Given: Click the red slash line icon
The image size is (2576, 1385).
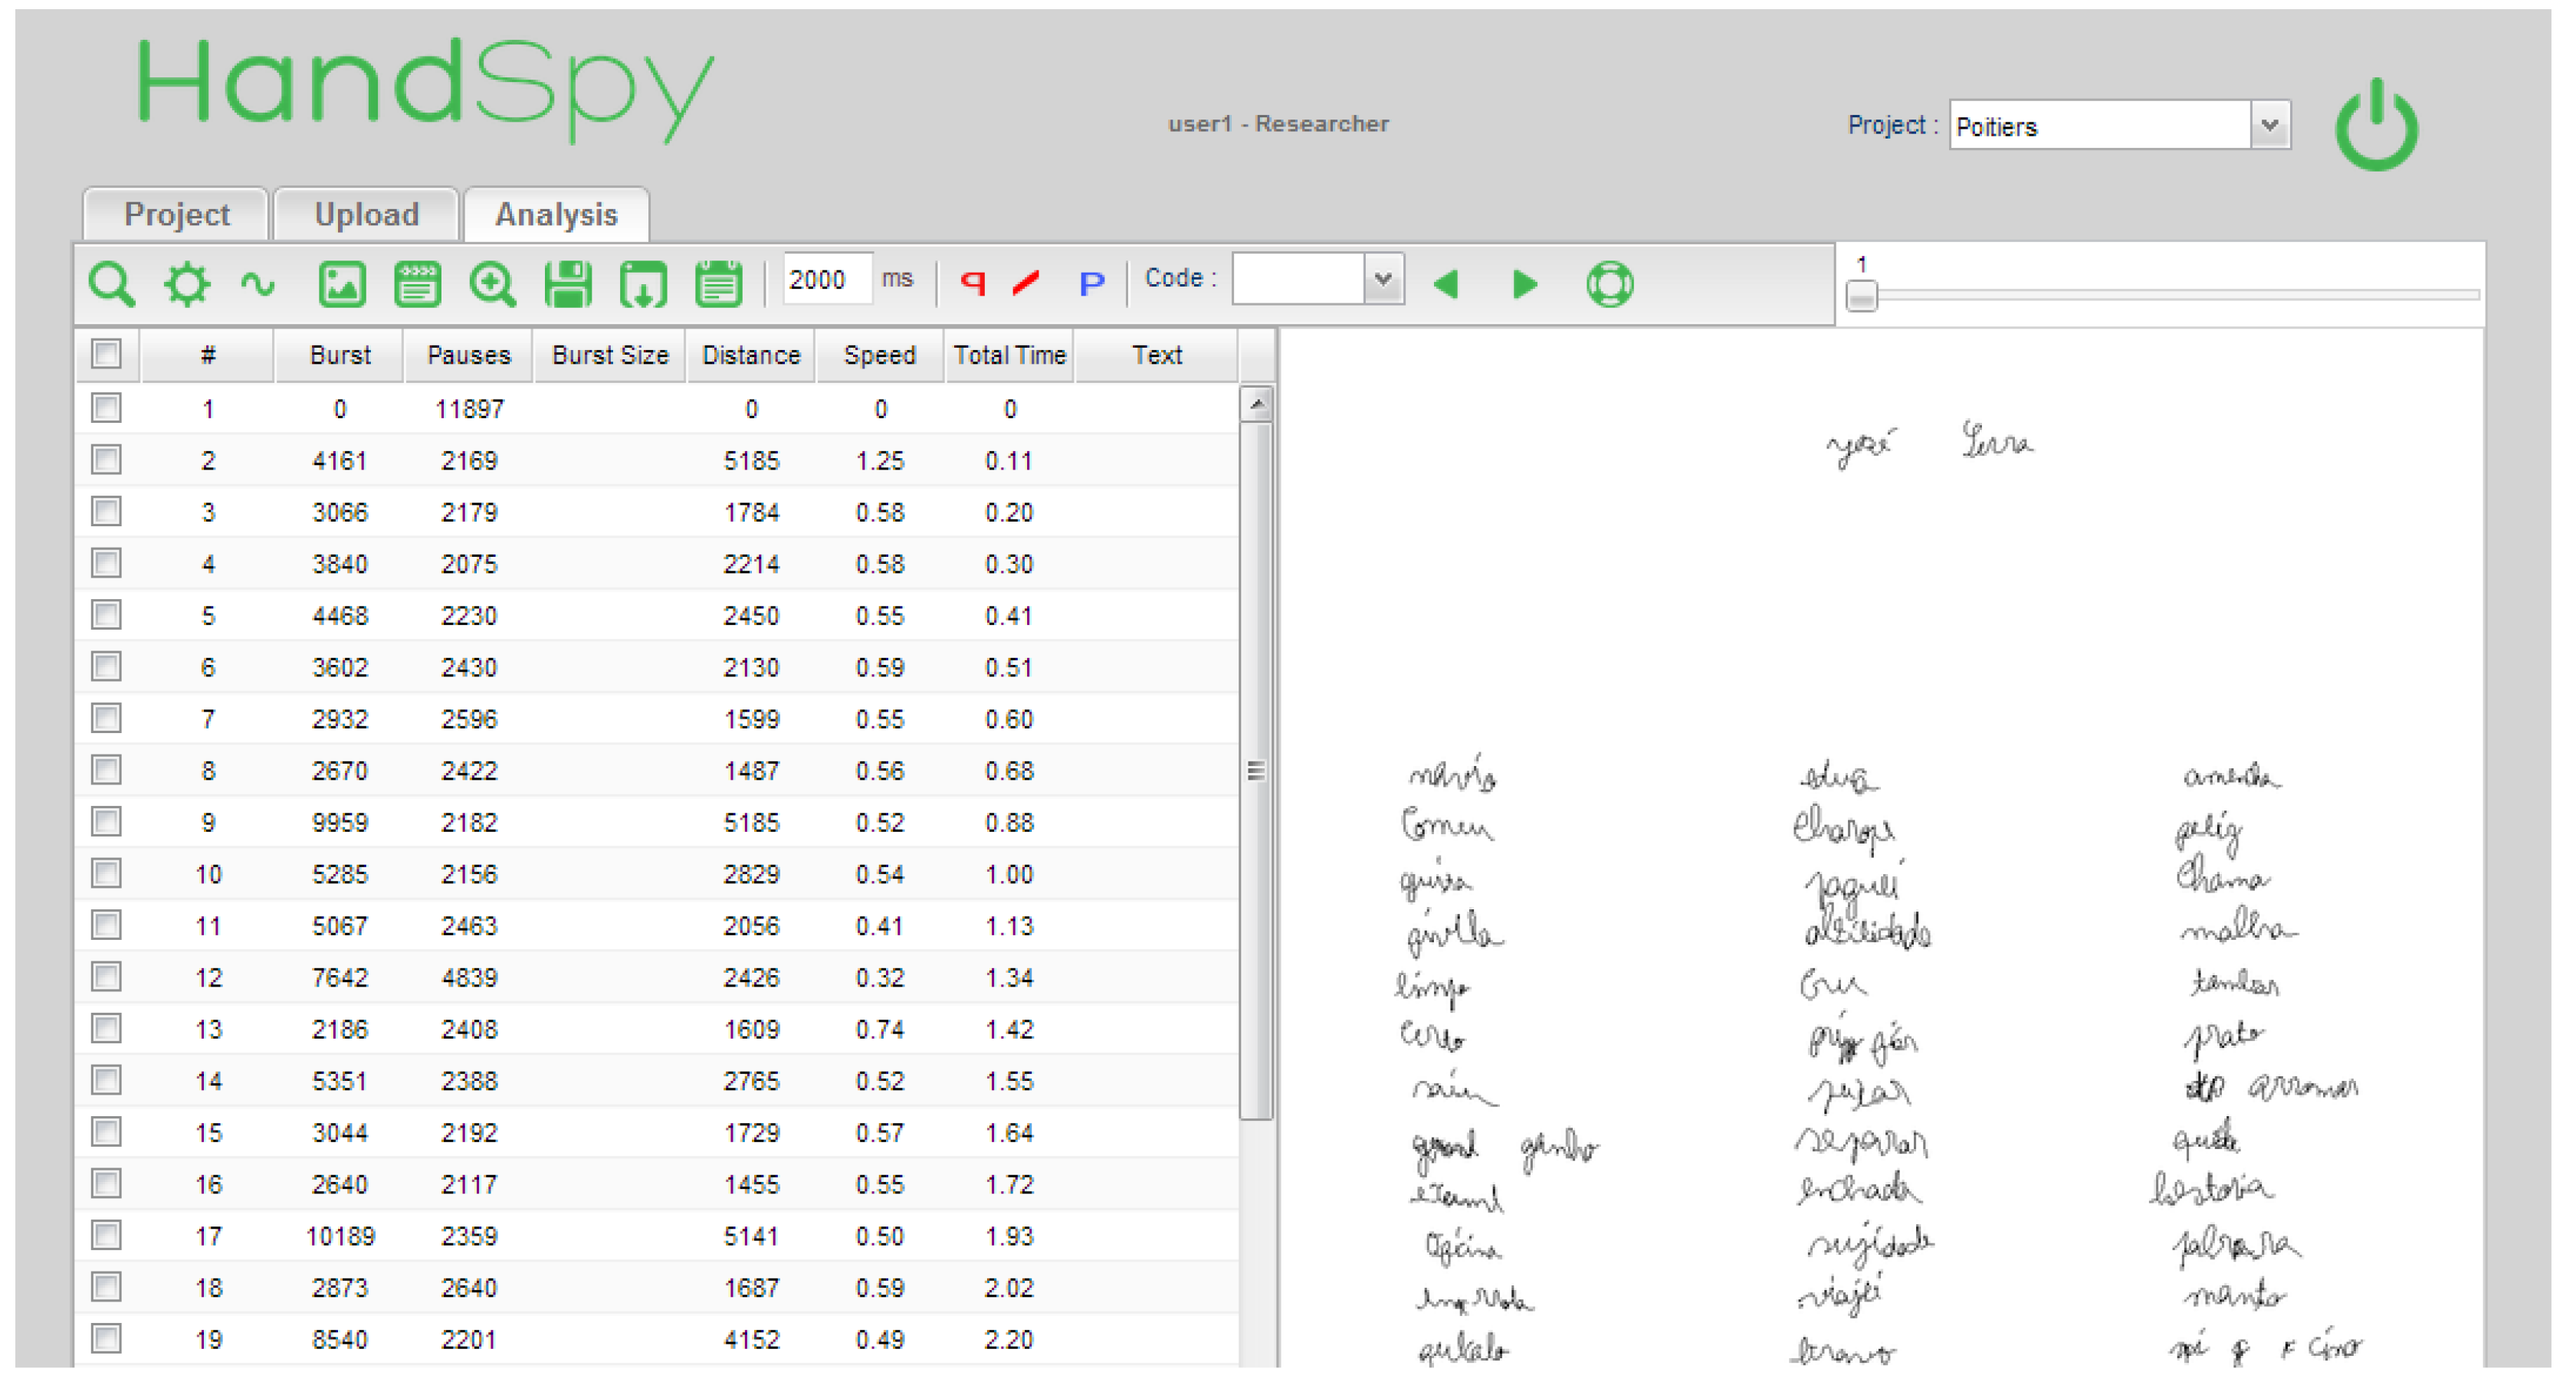Looking at the screenshot, I should pyautogui.click(x=1027, y=283).
